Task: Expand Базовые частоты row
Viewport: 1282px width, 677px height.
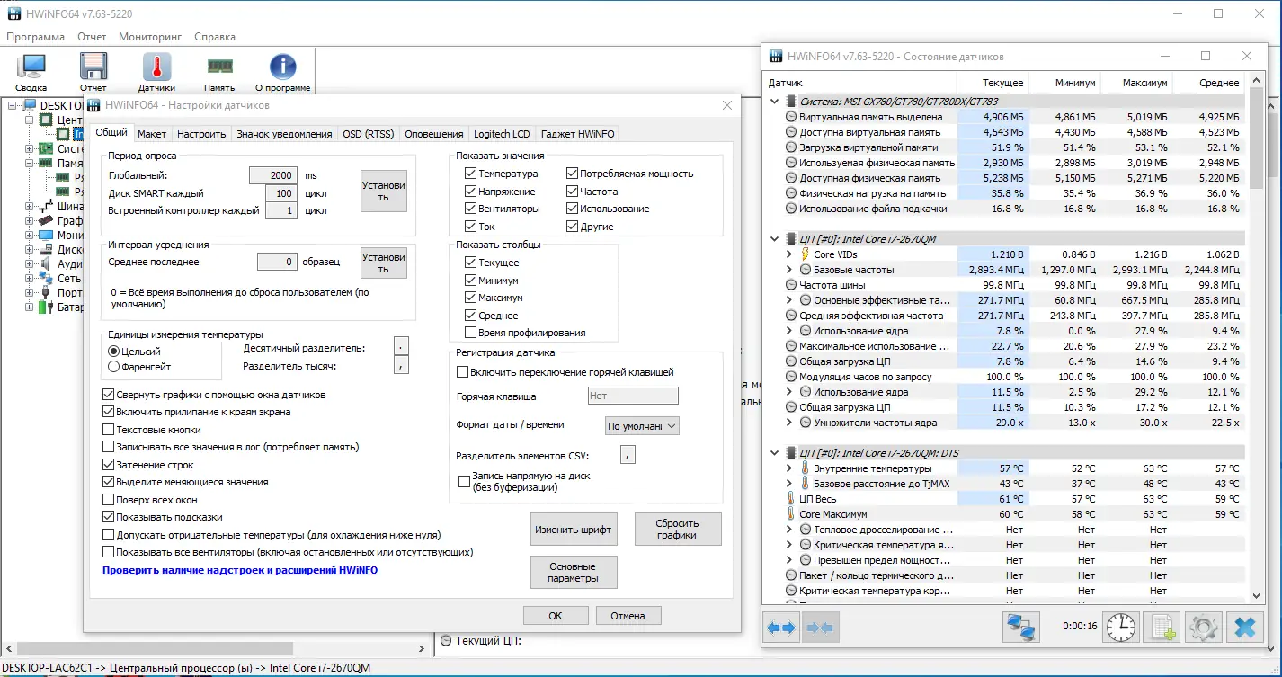Action: (789, 270)
